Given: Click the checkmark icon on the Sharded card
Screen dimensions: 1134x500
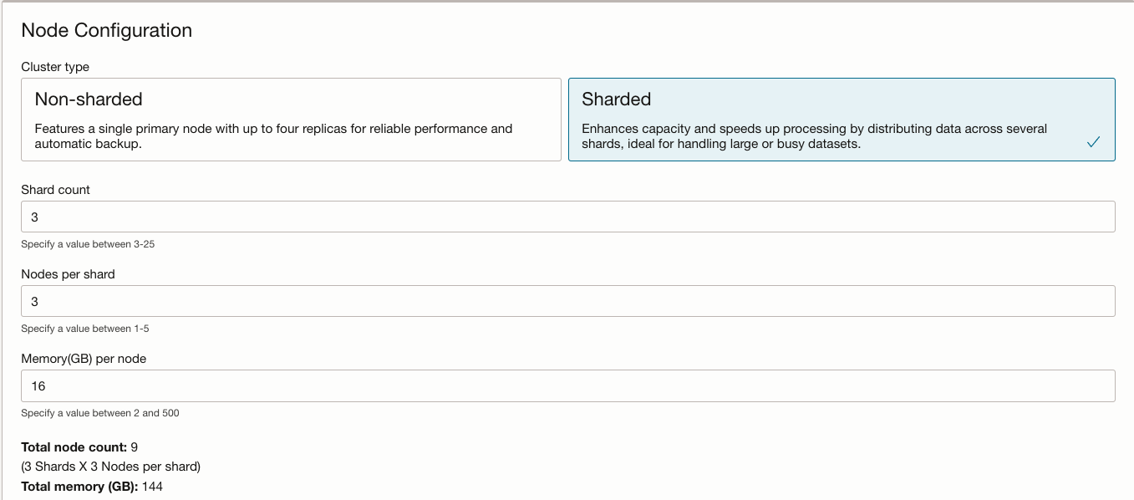Looking at the screenshot, I should pos(1094,142).
